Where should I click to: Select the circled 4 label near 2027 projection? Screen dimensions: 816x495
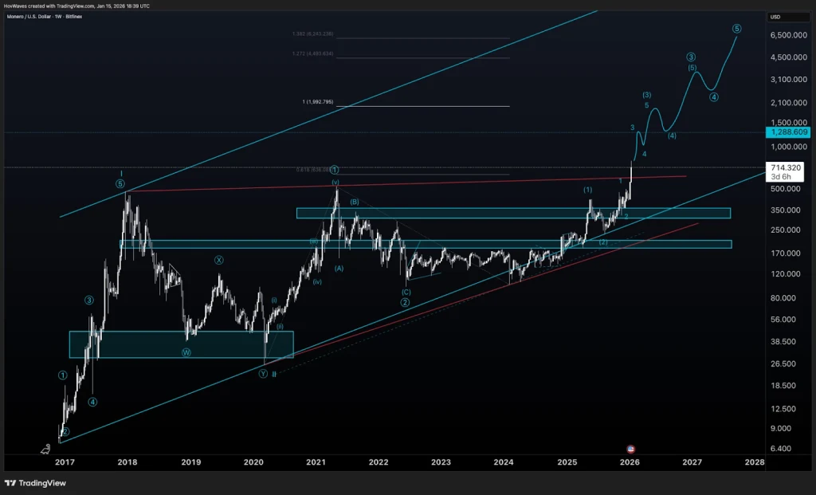tap(714, 96)
